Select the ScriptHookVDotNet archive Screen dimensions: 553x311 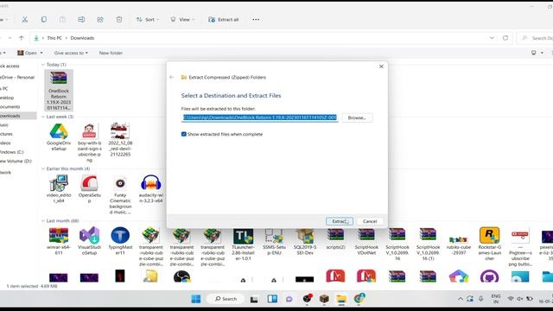click(366, 242)
